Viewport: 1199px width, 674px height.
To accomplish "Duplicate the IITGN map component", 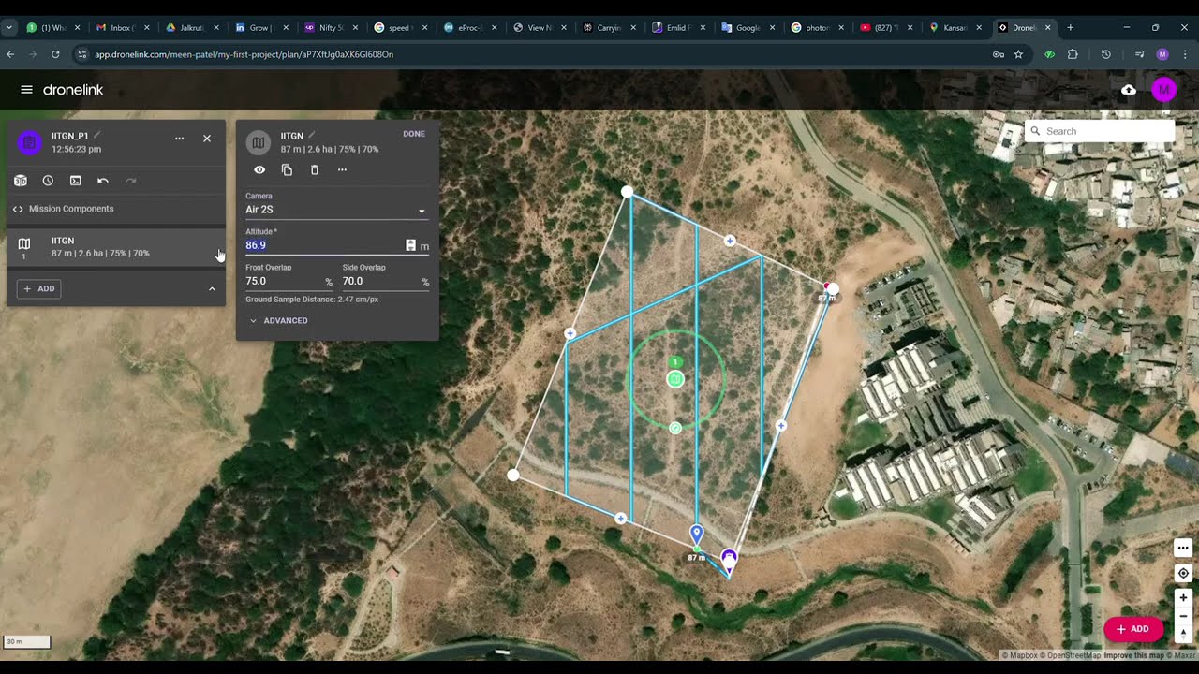I will [x=287, y=170].
